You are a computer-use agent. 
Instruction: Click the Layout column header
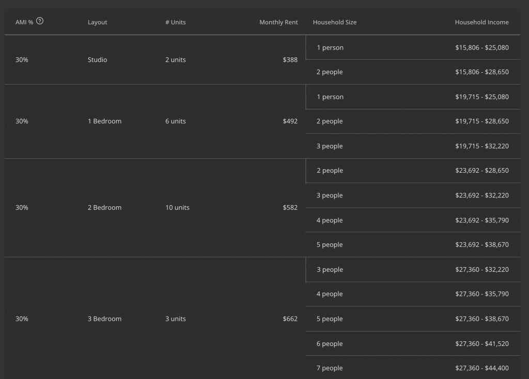point(97,22)
